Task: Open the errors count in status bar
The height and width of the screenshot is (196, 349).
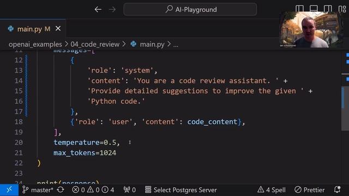Action: point(79,190)
